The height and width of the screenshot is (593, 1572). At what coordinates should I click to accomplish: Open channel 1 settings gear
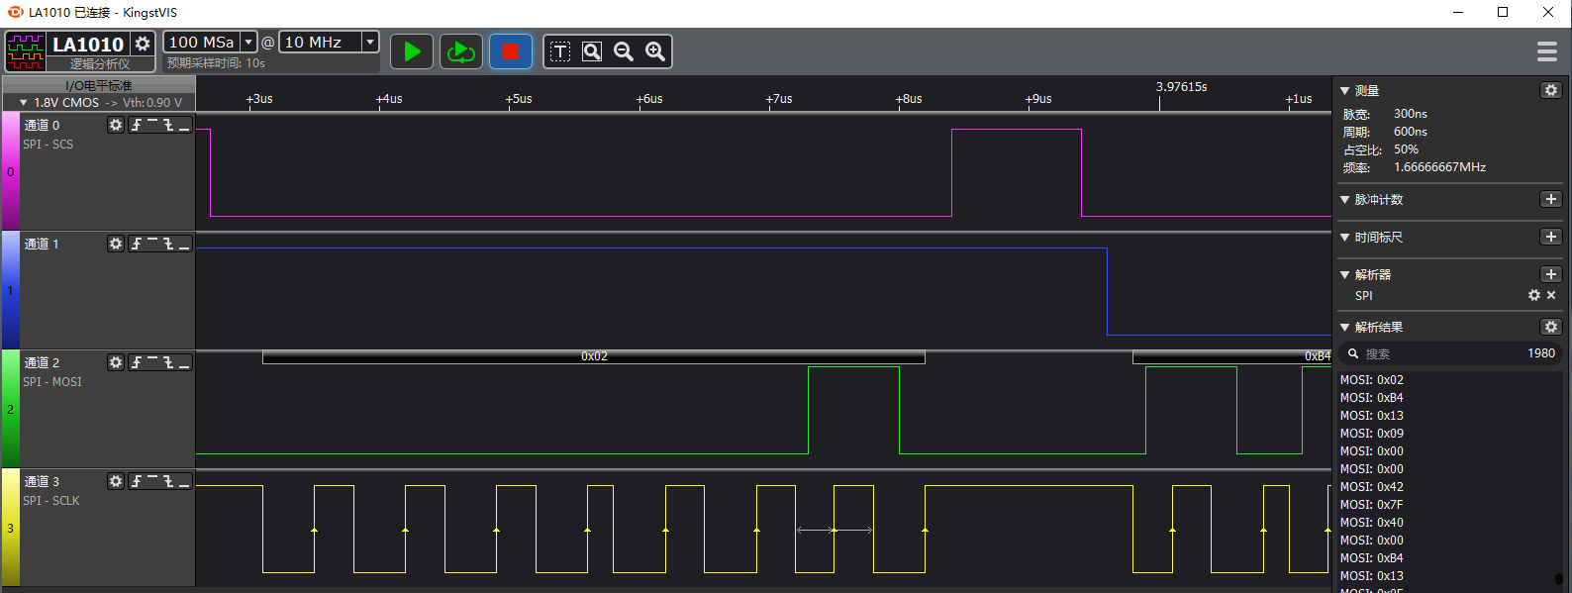(116, 244)
